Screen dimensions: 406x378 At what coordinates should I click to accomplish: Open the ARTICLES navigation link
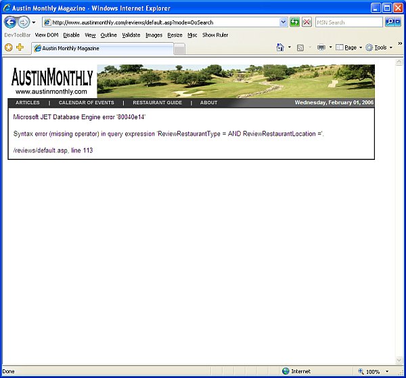[28, 103]
